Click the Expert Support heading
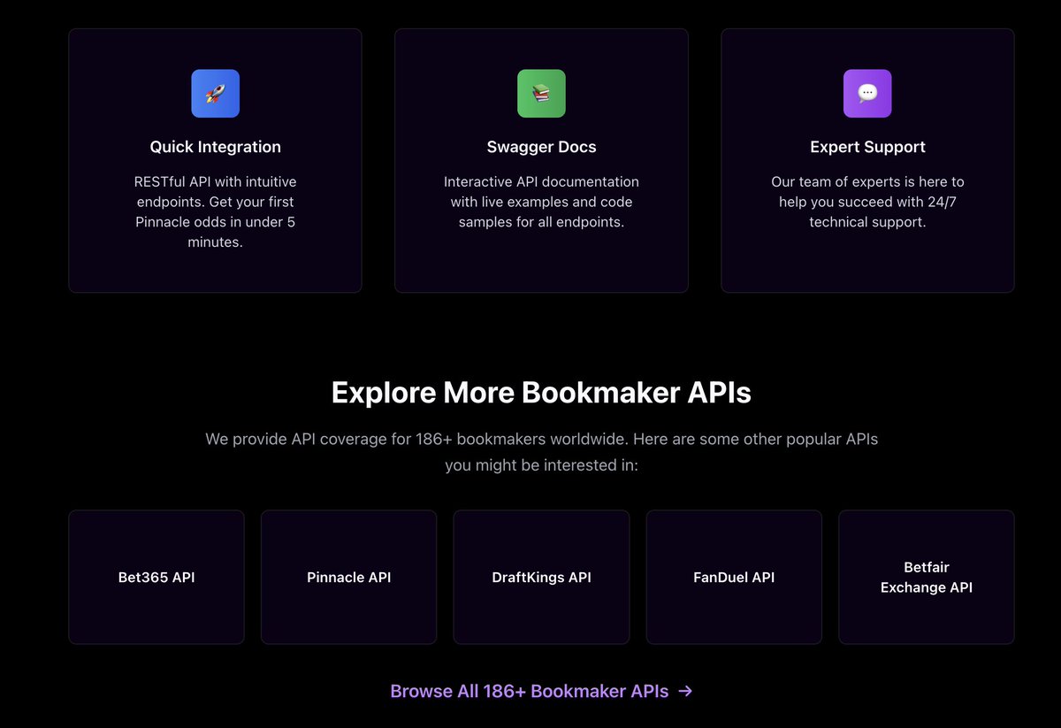1061x728 pixels. click(867, 147)
